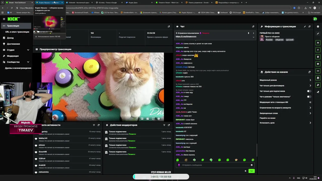The height and width of the screenshot is (181, 322).
Task: Open the Запрещенные слова settings
Action: [285, 113]
